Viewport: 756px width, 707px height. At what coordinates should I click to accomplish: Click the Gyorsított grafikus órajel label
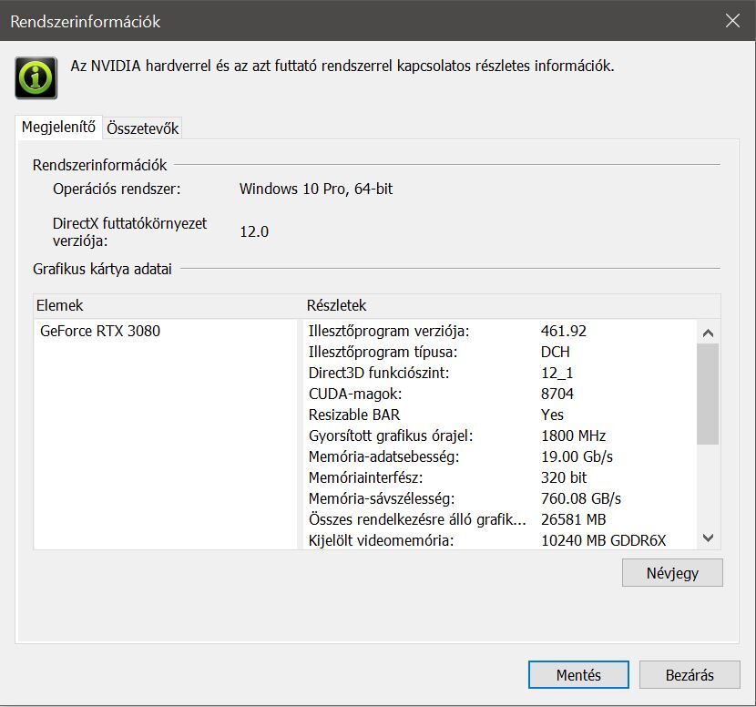point(391,435)
